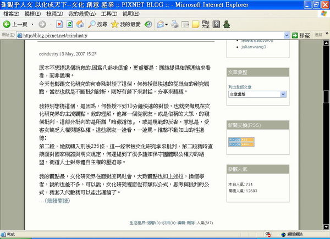Expand the address bar URL dropdown
Image resolution: width=330 pixels, height=239 pixels.
point(286,35)
